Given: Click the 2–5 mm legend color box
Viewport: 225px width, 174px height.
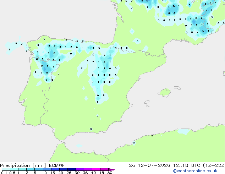Looking at the screenshot, I should point(31,169).
